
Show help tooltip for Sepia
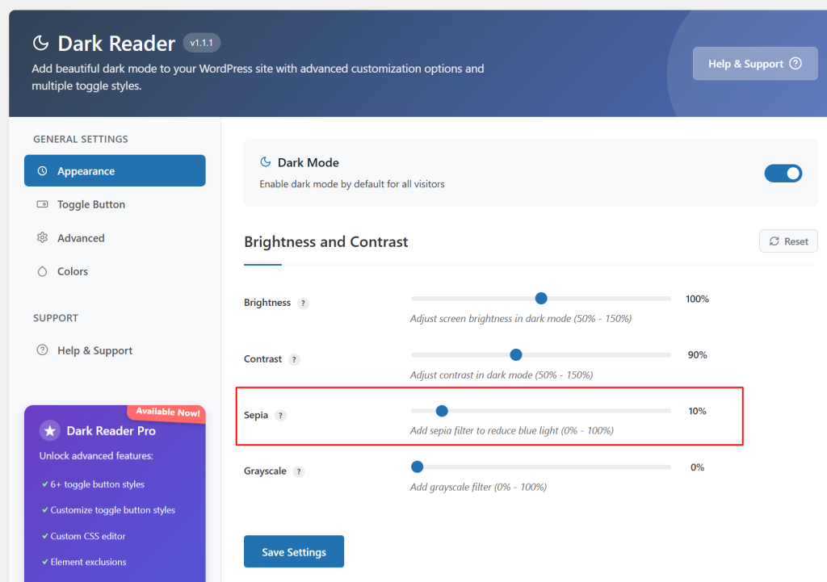pos(280,416)
